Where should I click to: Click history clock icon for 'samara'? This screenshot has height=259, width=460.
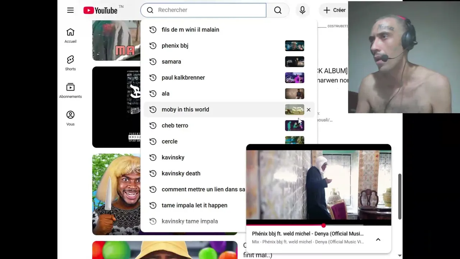coord(153,62)
